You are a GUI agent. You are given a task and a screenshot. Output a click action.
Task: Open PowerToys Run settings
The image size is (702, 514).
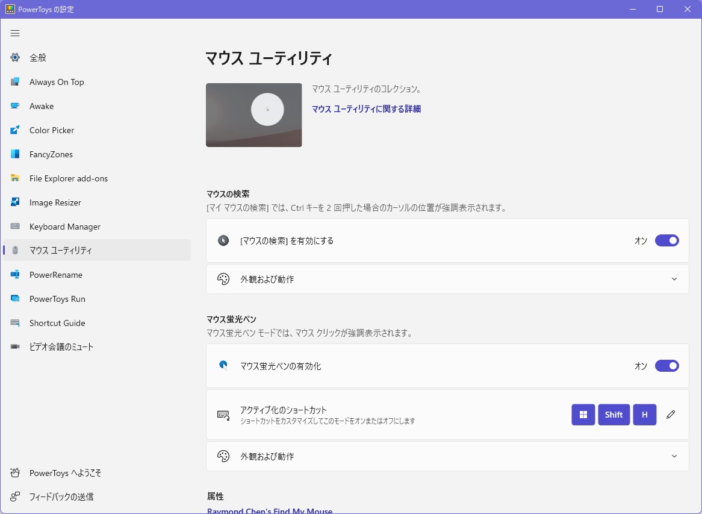pyautogui.click(x=97, y=299)
